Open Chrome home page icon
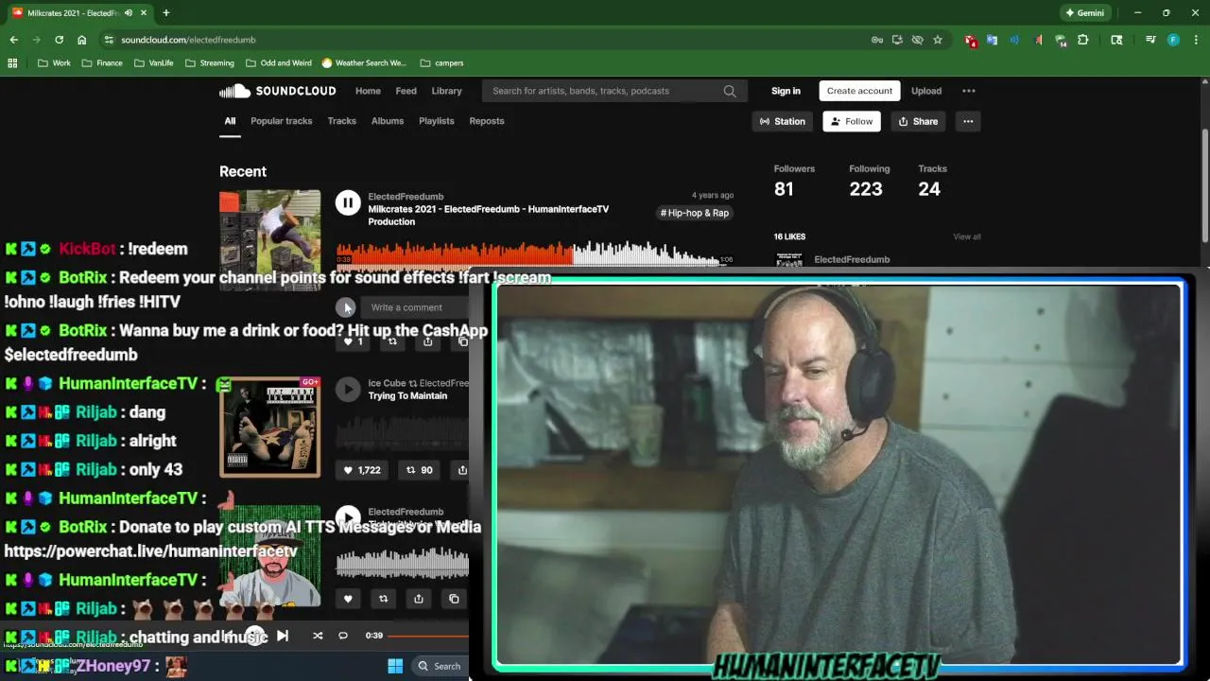The width and height of the screenshot is (1210, 681). (x=82, y=40)
